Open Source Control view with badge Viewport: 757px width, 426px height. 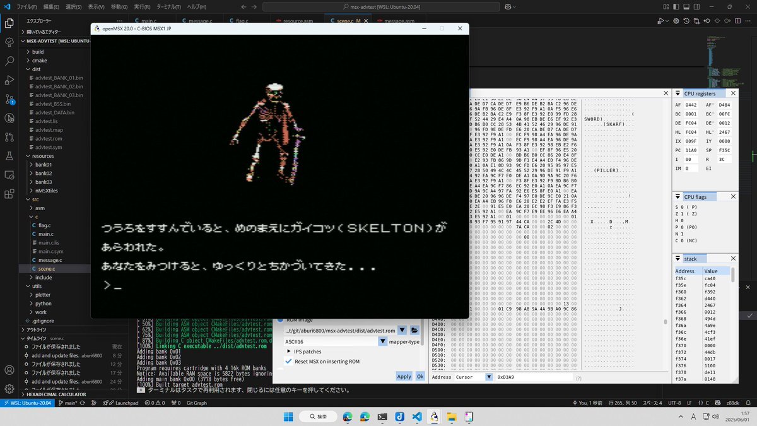[x=9, y=99]
